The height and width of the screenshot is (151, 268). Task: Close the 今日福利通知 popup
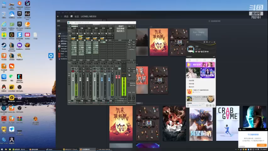click(266, 130)
